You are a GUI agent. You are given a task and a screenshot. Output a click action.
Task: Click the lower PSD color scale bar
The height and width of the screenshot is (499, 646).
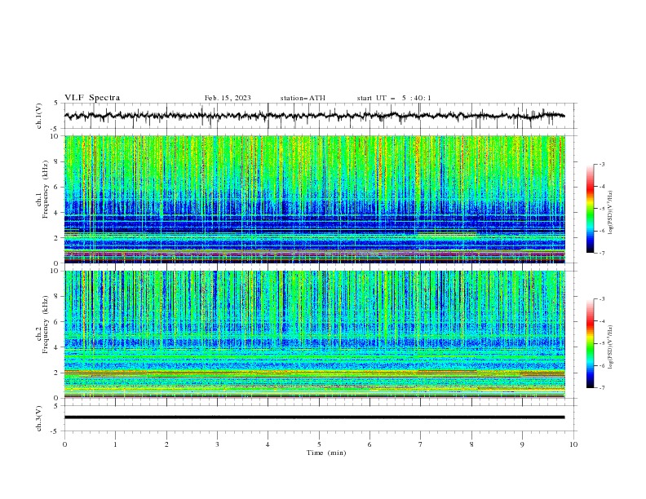(x=590, y=343)
